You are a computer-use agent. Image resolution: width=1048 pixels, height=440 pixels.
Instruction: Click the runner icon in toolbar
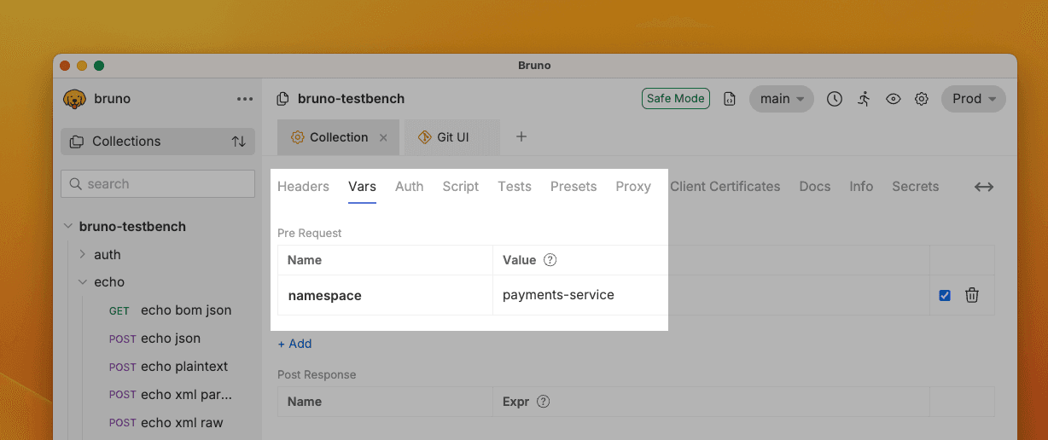tap(864, 99)
